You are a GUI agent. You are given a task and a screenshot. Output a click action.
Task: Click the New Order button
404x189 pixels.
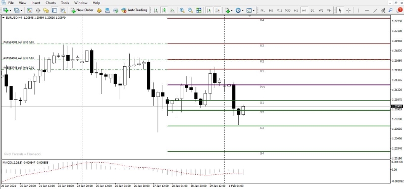(x=82, y=10)
